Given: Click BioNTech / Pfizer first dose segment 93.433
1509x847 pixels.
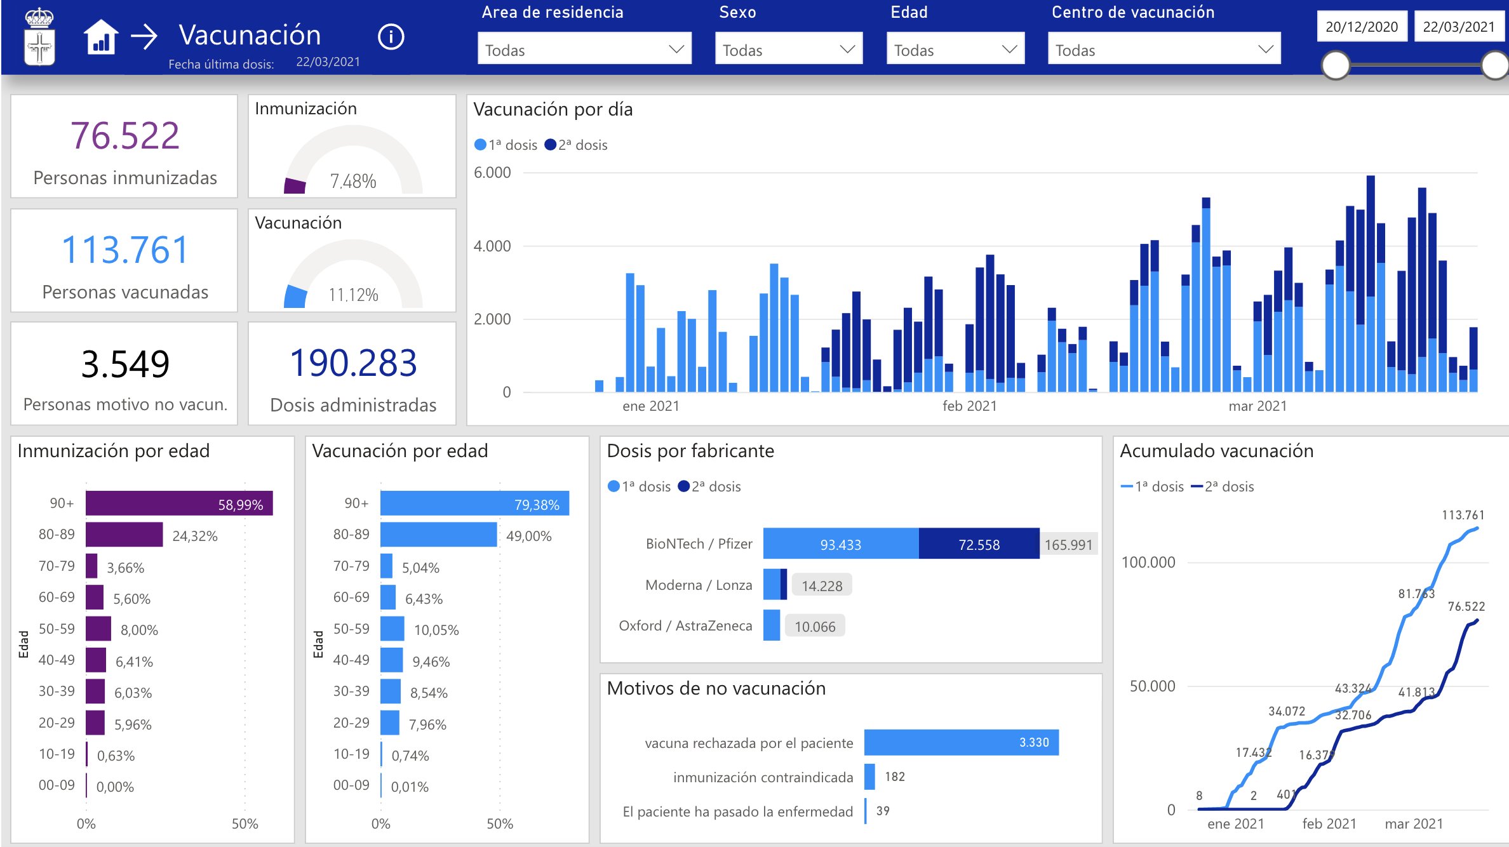Looking at the screenshot, I should (x=841, y=544).
